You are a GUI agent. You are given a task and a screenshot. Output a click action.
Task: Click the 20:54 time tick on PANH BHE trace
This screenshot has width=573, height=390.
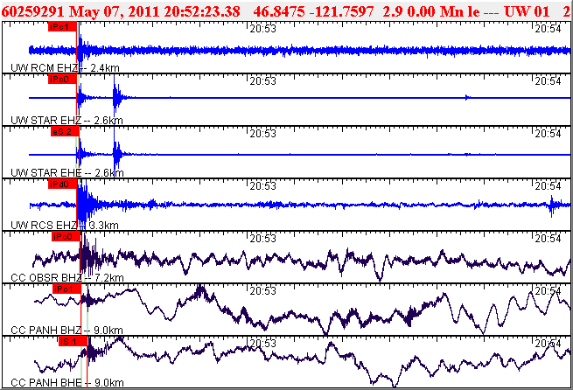point(548,344)
